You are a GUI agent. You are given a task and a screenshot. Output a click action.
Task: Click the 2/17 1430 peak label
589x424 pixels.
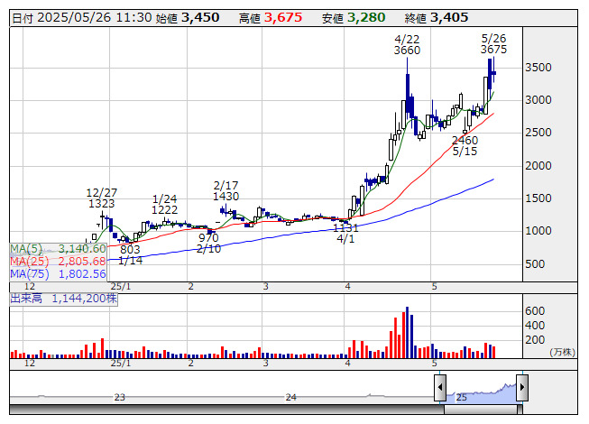[225, 190]
